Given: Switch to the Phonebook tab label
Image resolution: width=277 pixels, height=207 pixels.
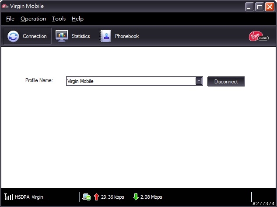Looking at the screenshot, I should pyautogui.click(x=127, y=36).
